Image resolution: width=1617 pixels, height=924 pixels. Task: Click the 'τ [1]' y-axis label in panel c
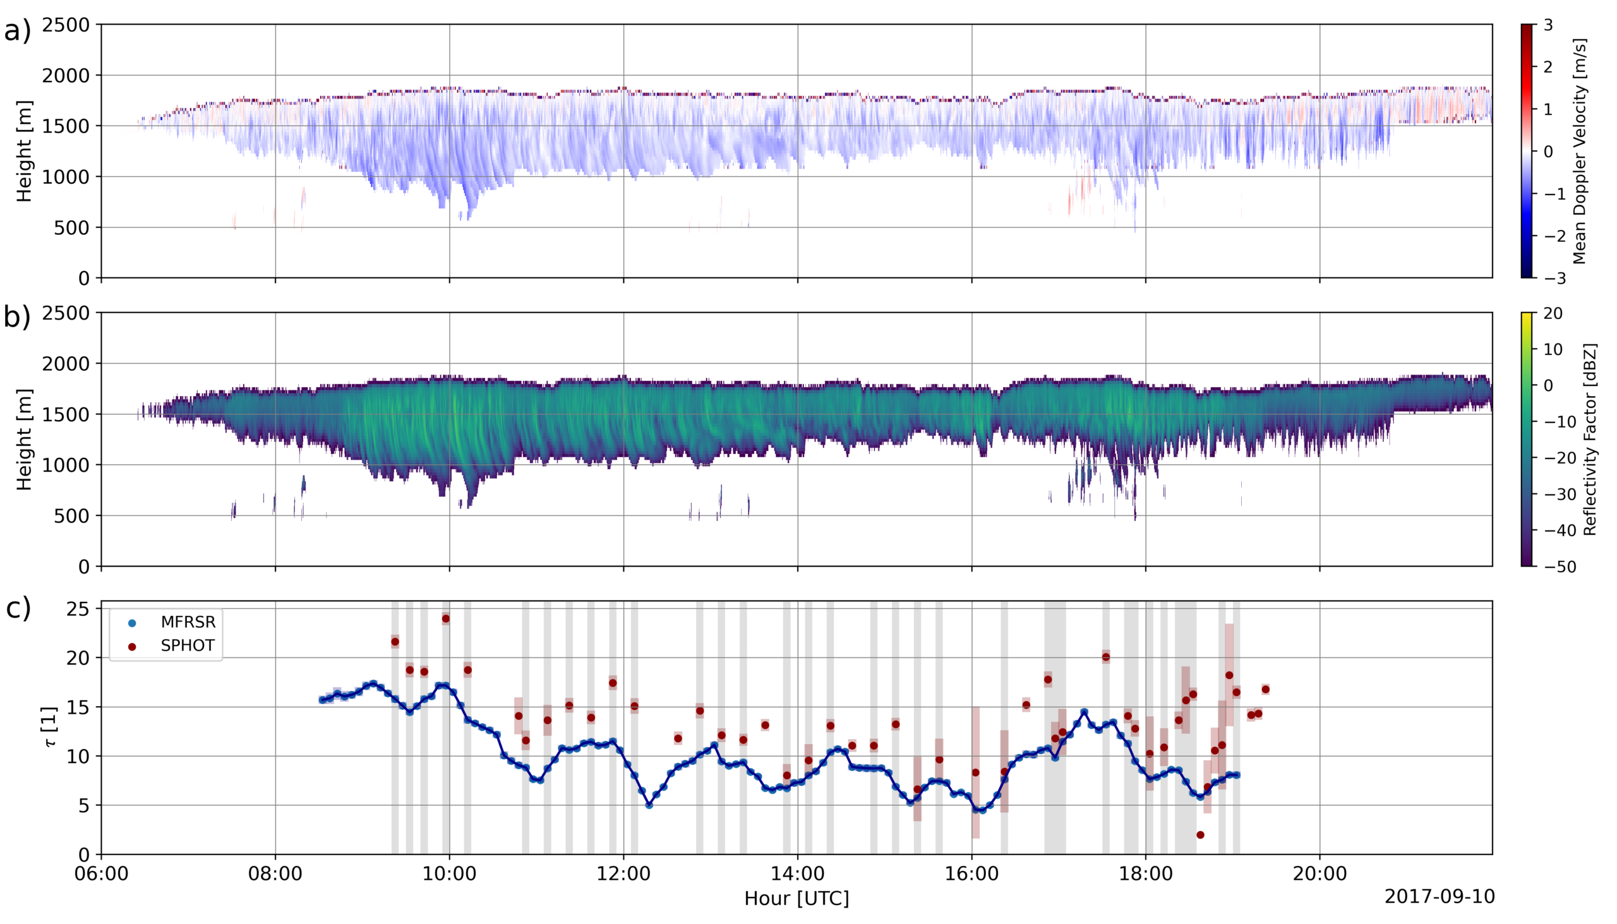click(51, 728)
